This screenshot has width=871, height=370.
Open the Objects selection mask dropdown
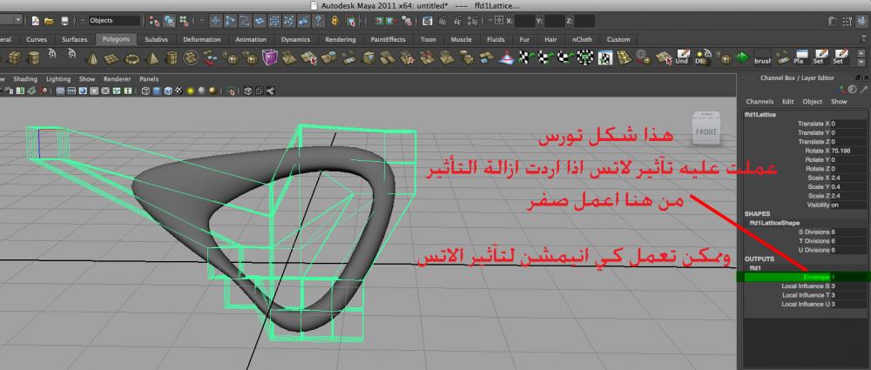tap(114, 21)
